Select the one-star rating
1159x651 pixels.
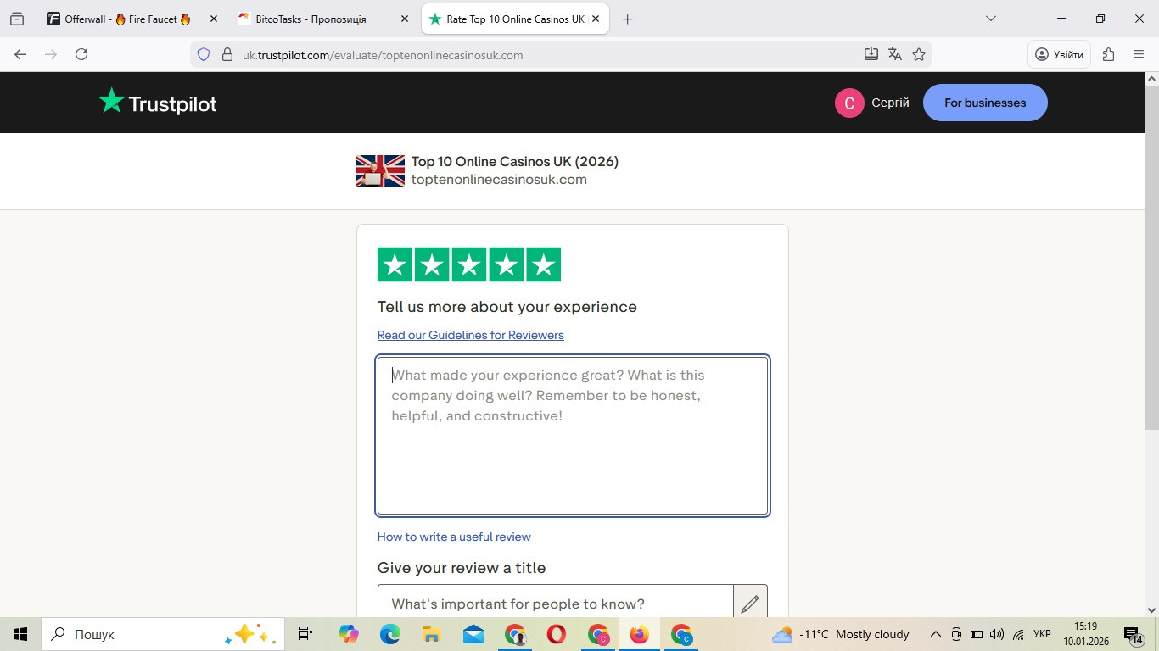pos(395,264)
